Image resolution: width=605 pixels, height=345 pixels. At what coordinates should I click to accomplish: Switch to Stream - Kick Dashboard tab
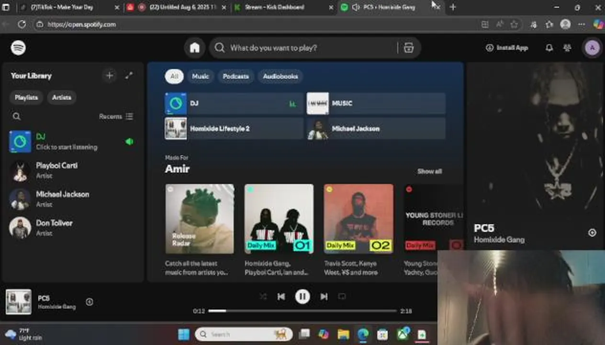284,7
